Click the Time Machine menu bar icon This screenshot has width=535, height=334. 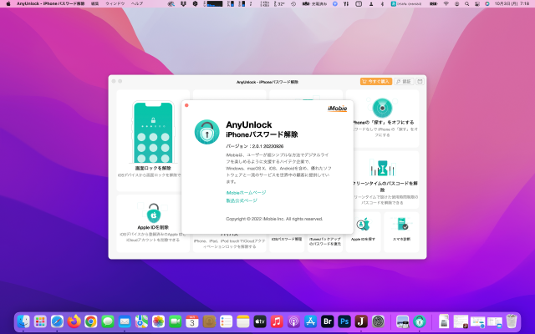pos(293,3)
